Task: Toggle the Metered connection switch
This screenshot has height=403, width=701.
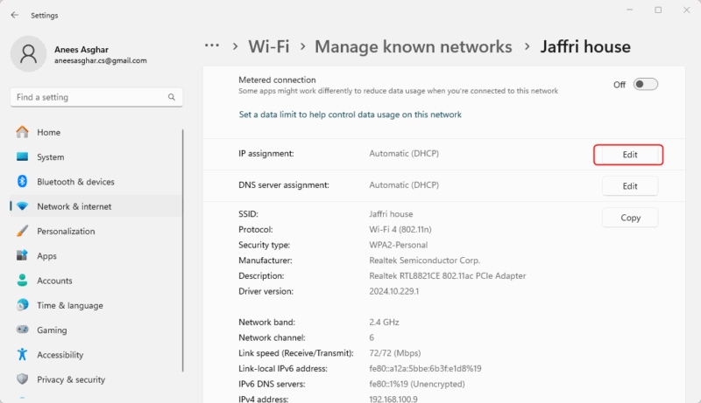Action: [x=646, y=85]
